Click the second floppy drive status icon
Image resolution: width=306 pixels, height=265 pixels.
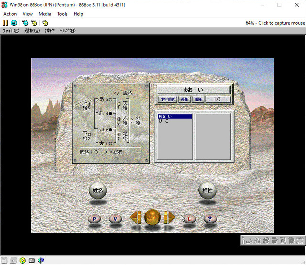pos(13,261)
